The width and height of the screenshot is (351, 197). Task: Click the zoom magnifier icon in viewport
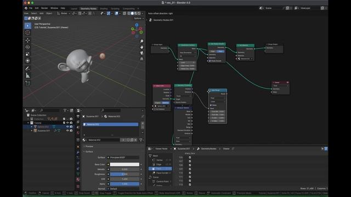(141, 41)
